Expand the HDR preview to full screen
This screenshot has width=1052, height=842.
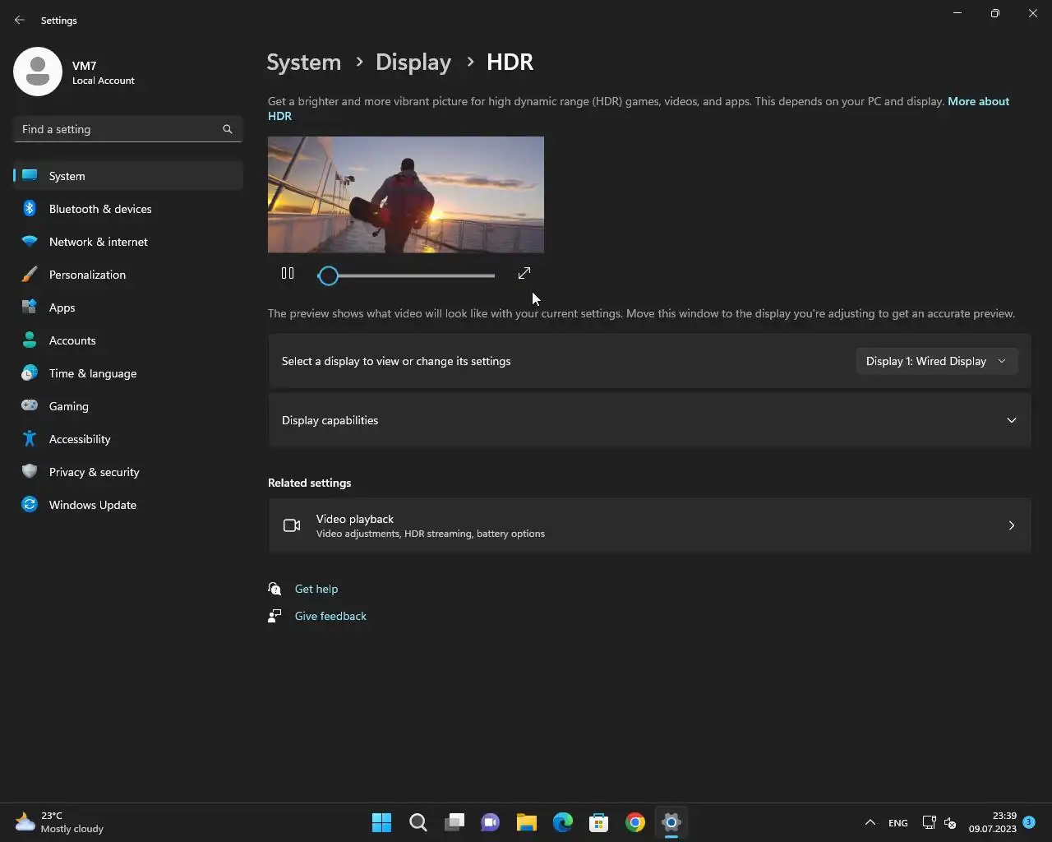pyautogui.click(x=524, y=273)
